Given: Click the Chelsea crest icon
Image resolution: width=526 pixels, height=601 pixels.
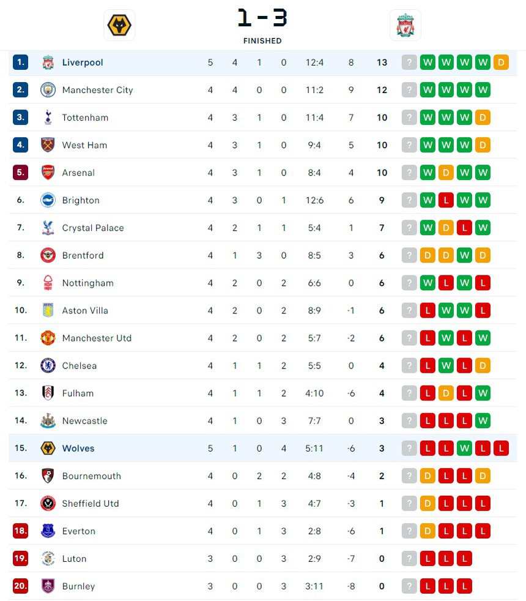Looking at the screenshot, I should coord(48,365).
